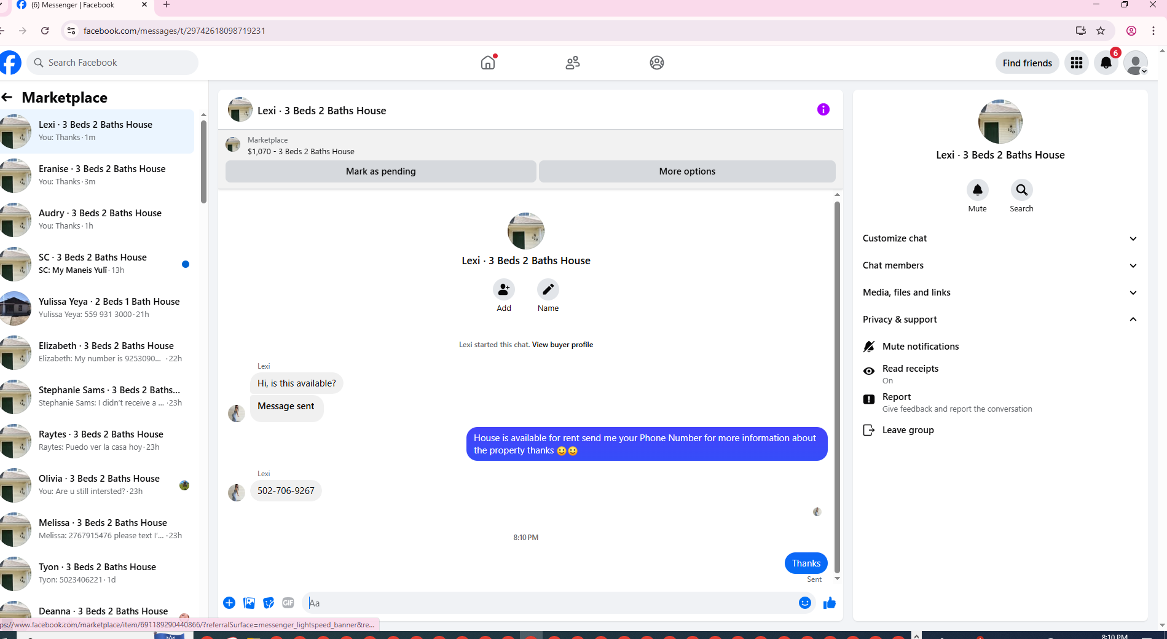Open Chrome profile icon in toolbar
This screenshot has width=1167, height=639.
point(1131,31)
